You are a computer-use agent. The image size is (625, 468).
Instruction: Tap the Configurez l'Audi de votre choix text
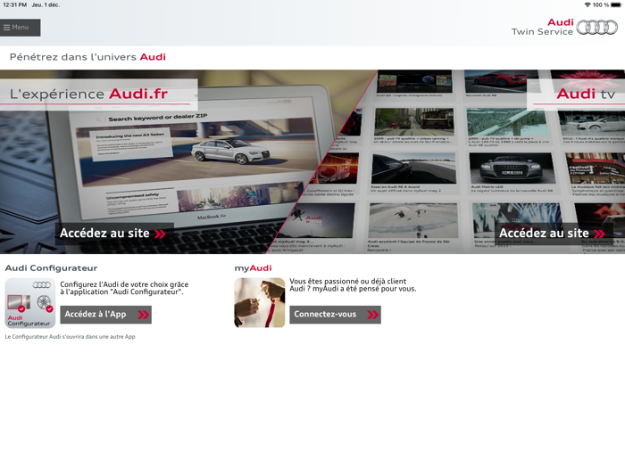pyautogui.click(x=124, y=288)
